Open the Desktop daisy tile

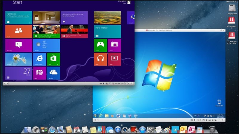tap(19, 59)
